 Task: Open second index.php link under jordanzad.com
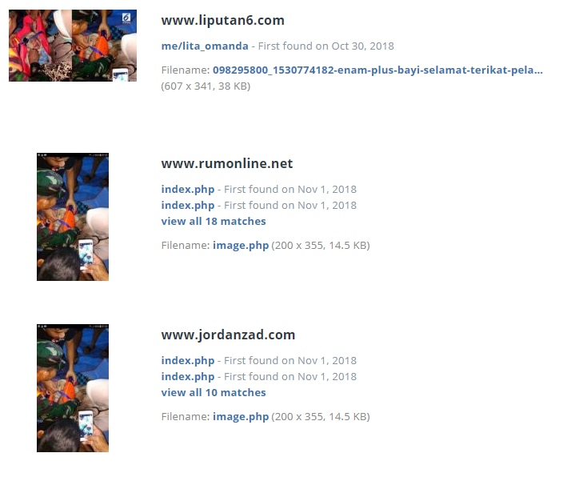(188, 376)
